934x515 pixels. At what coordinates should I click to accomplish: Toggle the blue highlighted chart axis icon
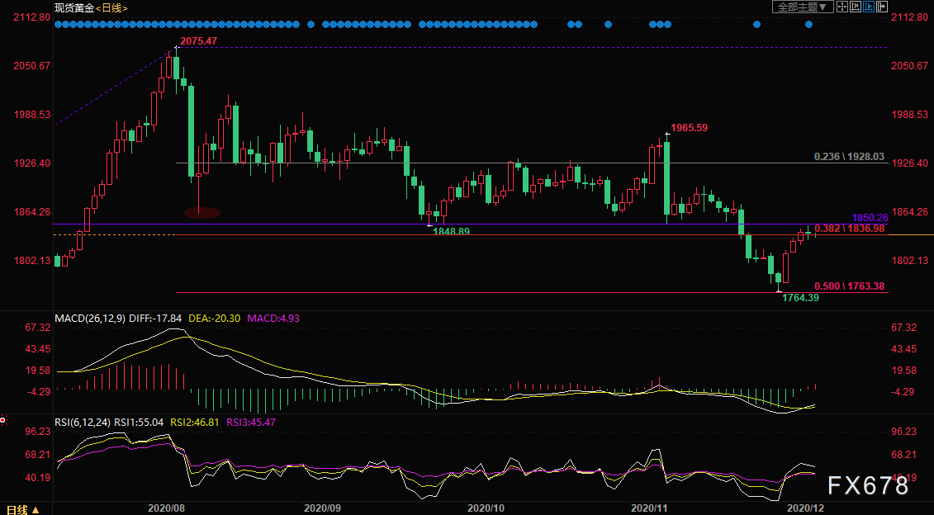coord(868,7)
